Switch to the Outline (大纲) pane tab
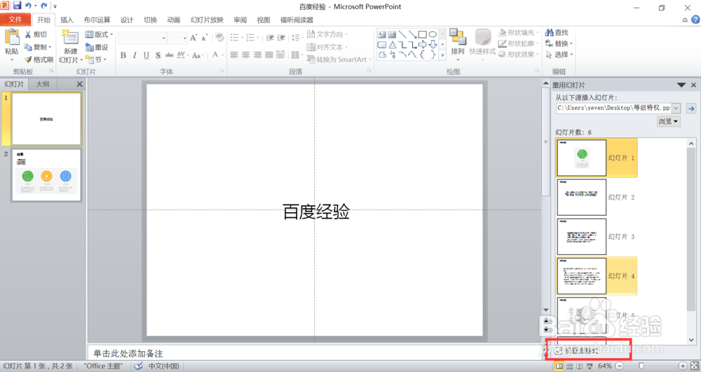Screen dimensions: 701x372 tap(43, 84)
